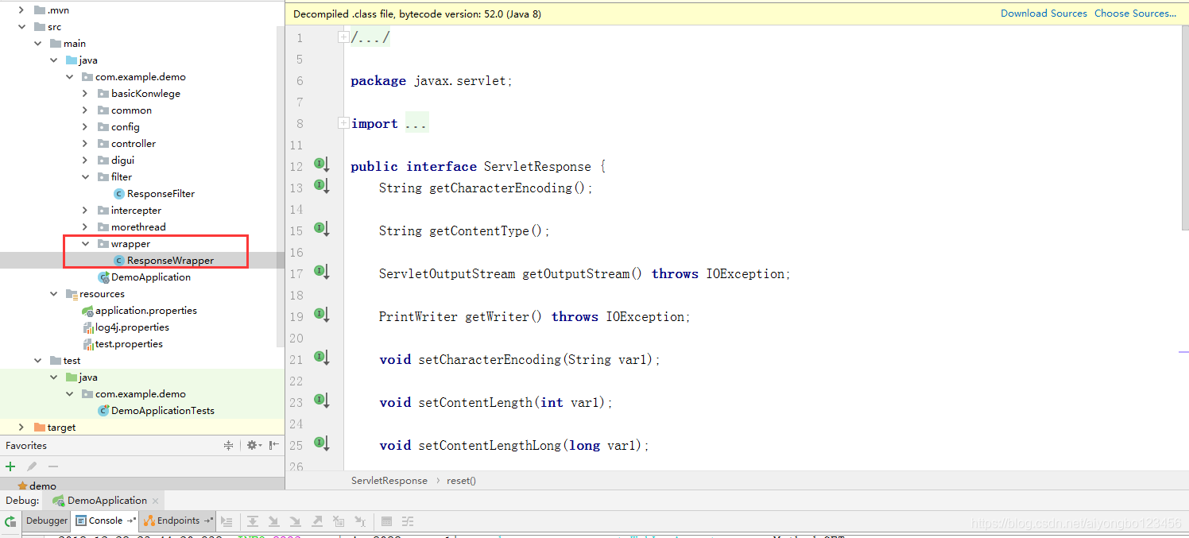Open application.properties file
The image size is (1189, 538).
pyautogui.click(x=139, y=311)
